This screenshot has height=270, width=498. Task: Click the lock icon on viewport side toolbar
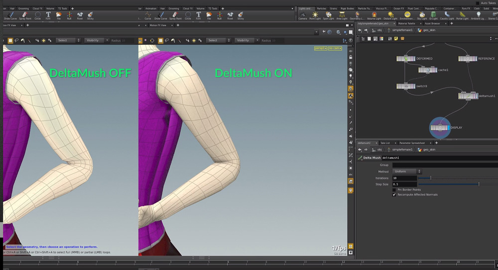click(x=351, y=57)
